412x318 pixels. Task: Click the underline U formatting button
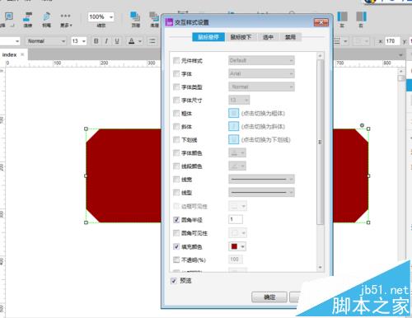click(x=117, y=41)
